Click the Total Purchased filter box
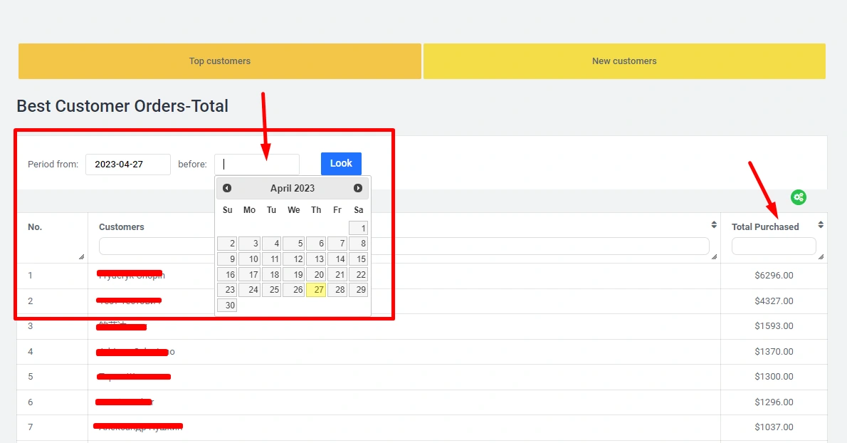 pos(774,246)
